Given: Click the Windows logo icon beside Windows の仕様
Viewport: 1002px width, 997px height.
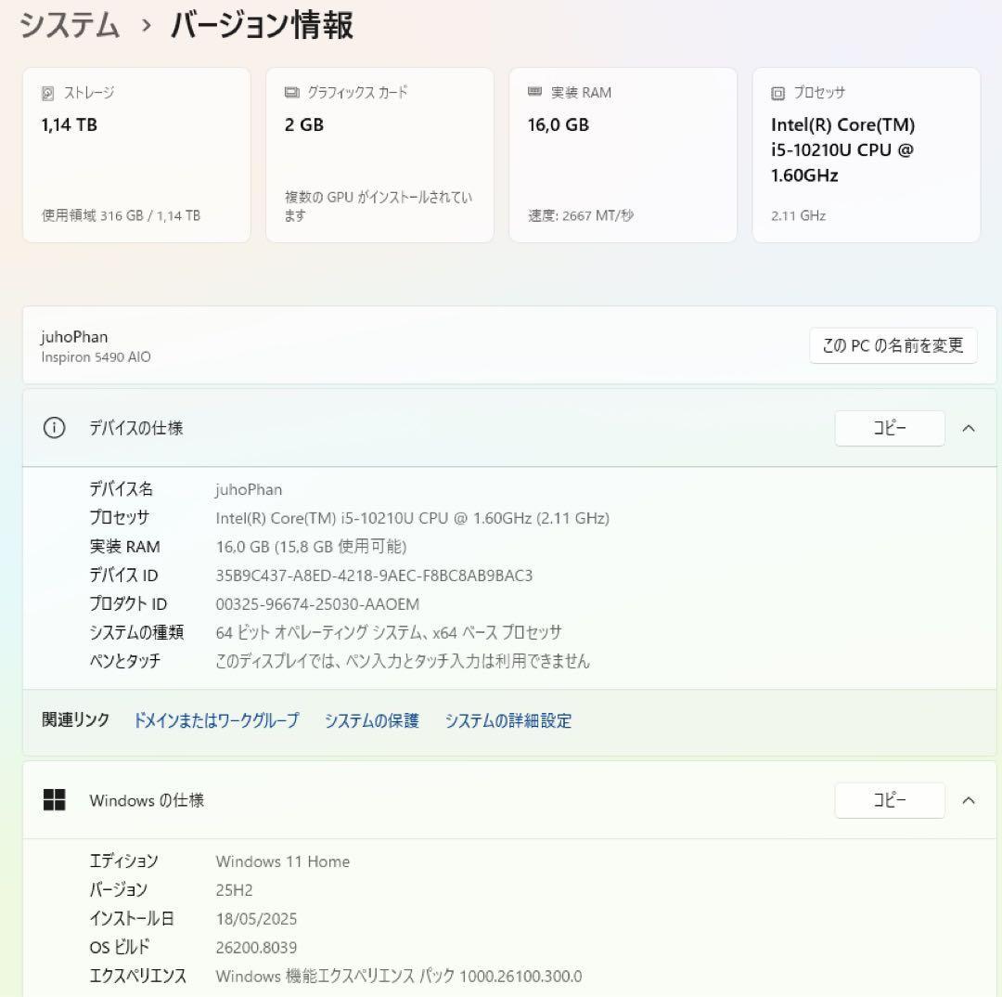Looking at the screenshot, I should coord(55,799).
